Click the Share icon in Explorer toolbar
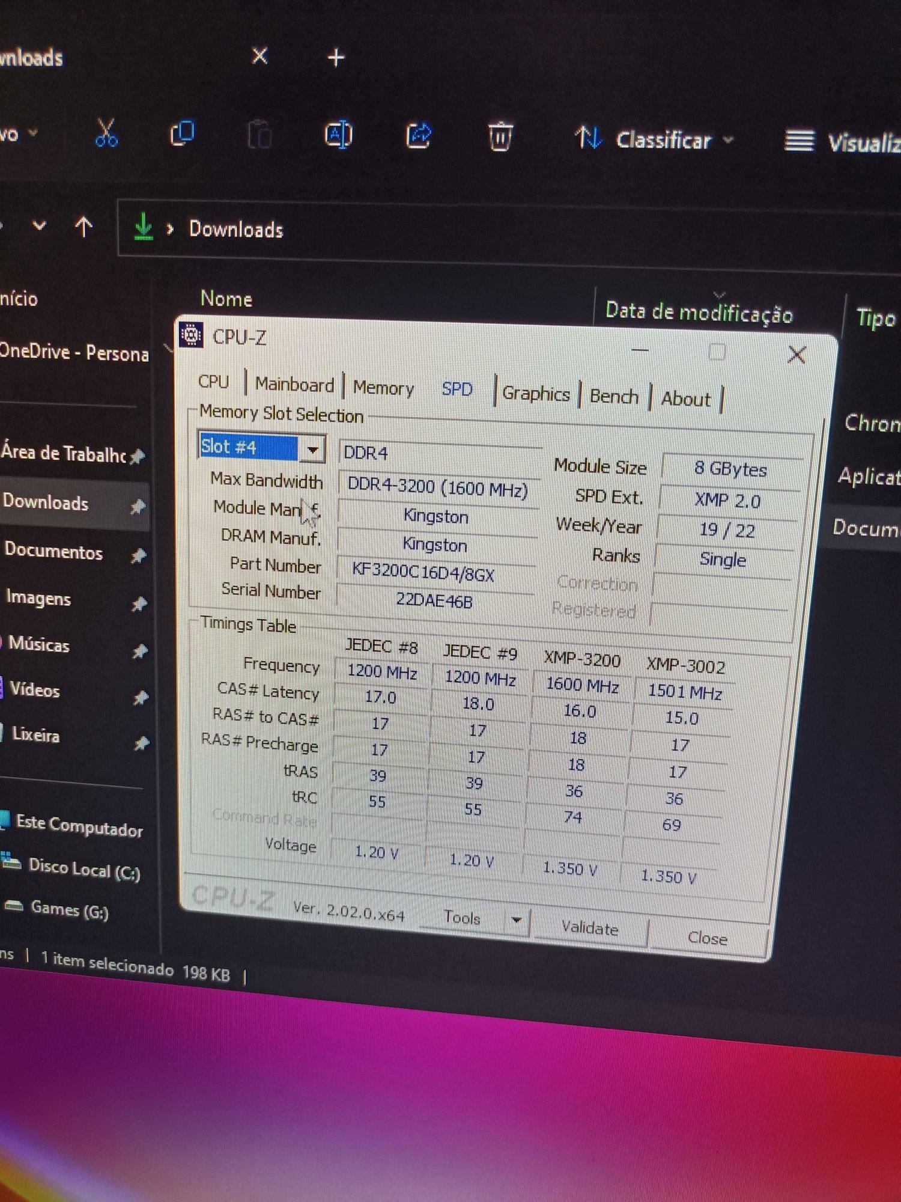The height and width of the screenshot is (1202, 901). click(x=419, y=135)
